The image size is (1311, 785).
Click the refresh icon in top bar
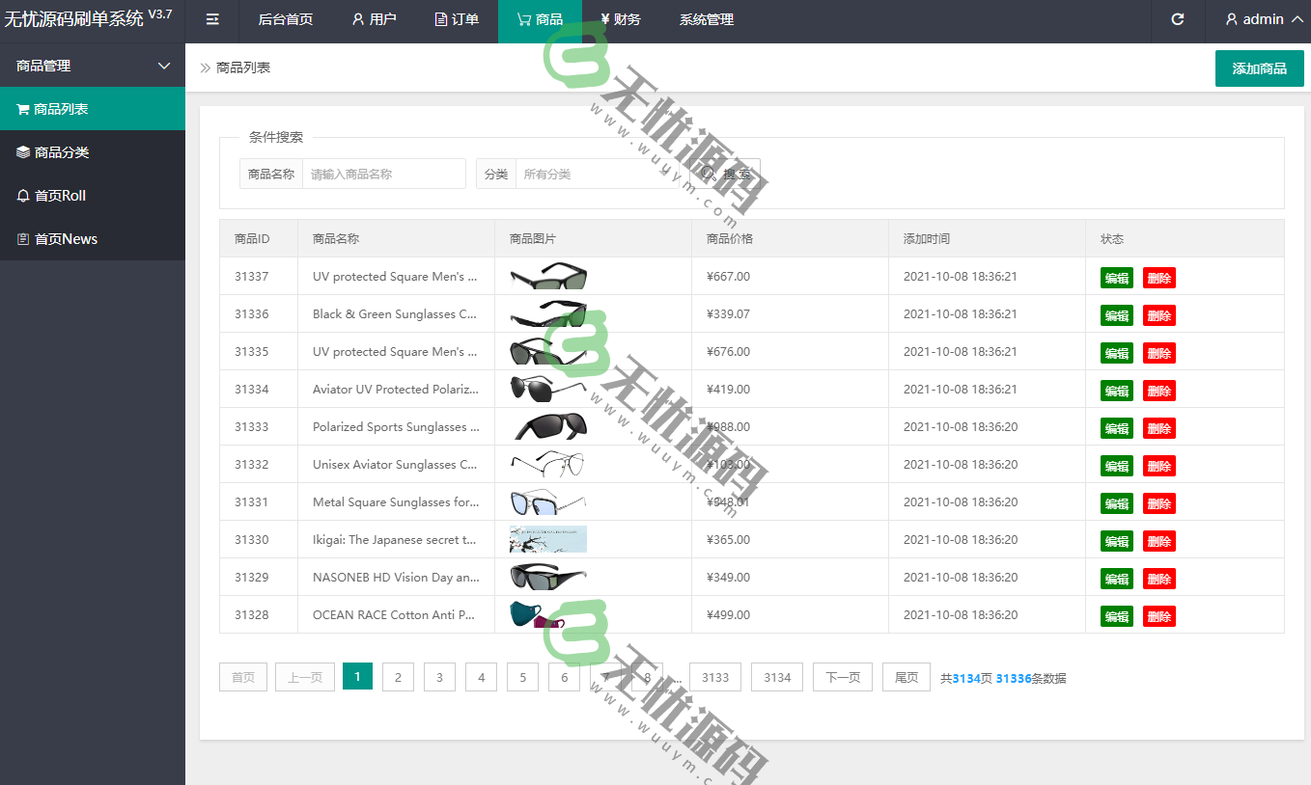(1178, 19)
